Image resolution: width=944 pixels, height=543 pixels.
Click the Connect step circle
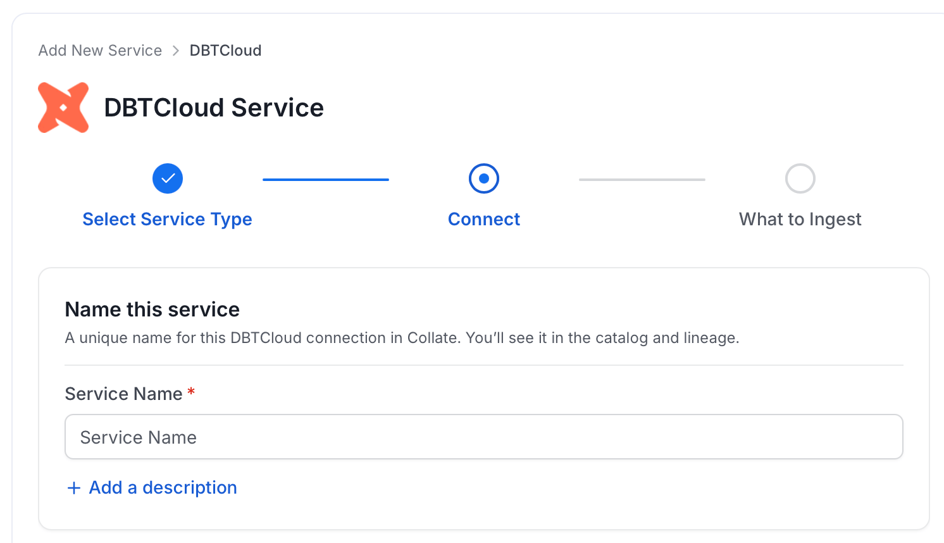[x=484, y=178]
